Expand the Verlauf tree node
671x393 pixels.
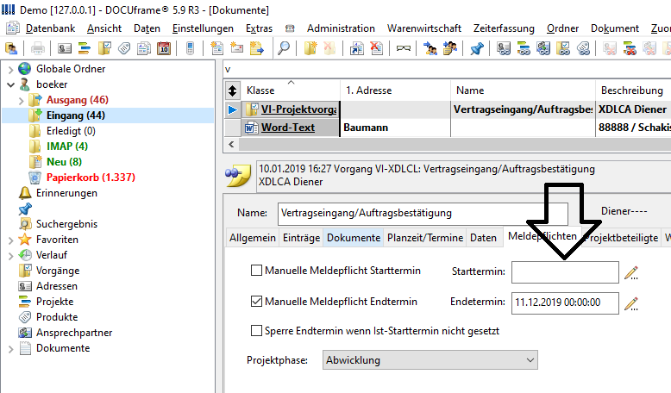(10, 256)
